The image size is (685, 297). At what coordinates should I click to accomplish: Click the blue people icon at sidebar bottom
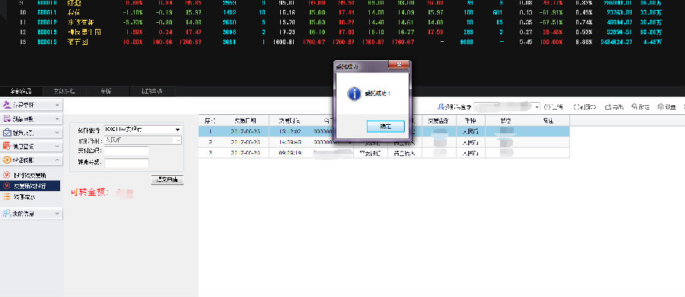click(7, 213)
